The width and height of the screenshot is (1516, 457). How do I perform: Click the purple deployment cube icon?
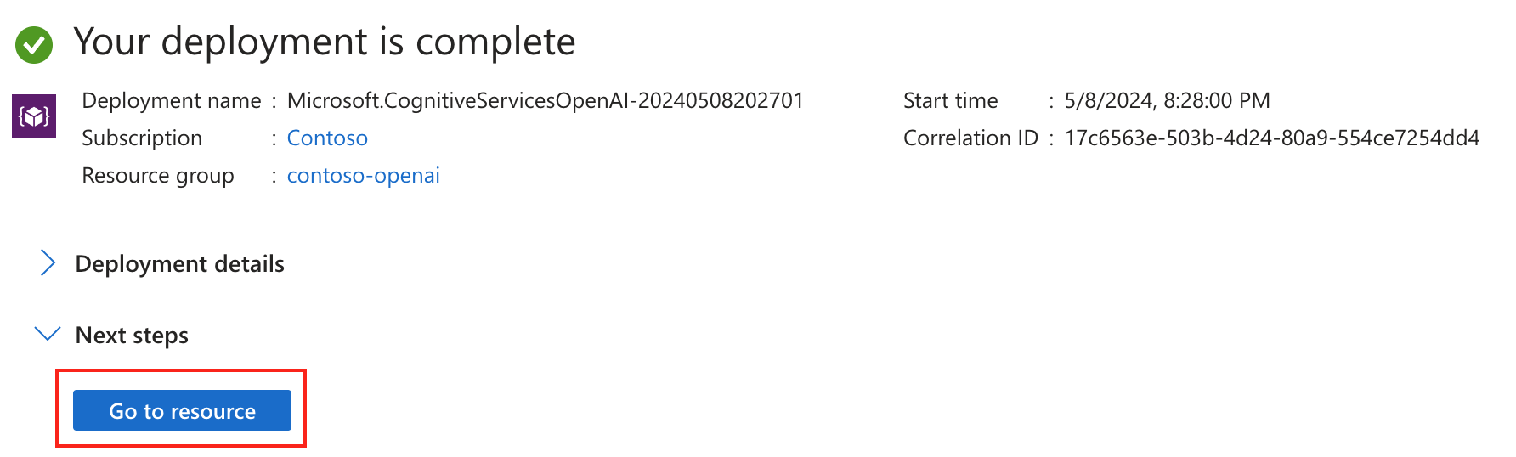(34, 116)
